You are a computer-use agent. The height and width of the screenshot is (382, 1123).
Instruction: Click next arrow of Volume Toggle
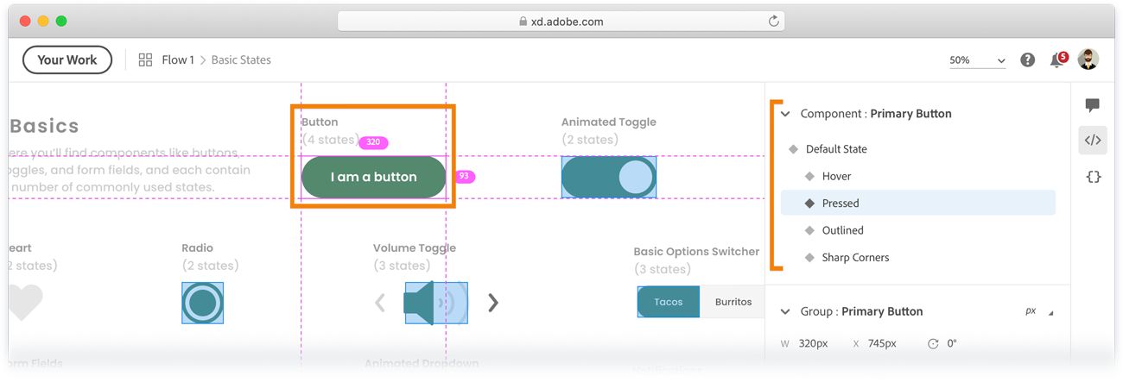[493, 303]
